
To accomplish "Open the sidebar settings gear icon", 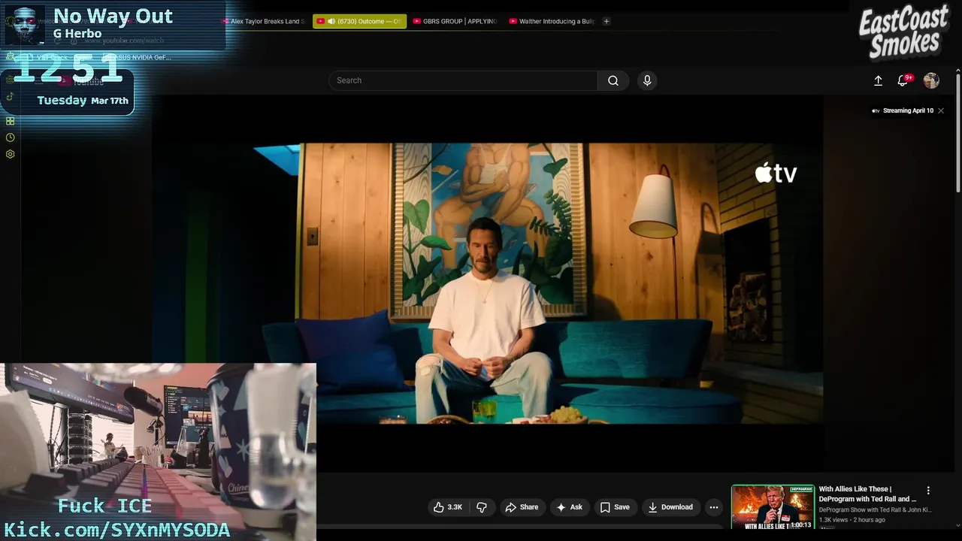I will [10, 154].
